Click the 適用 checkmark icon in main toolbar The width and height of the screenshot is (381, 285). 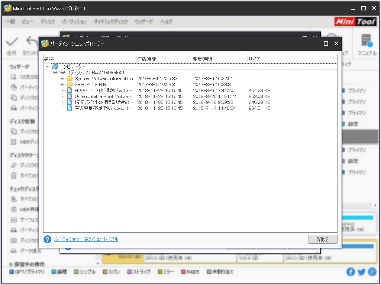click(x=12, y=42)
